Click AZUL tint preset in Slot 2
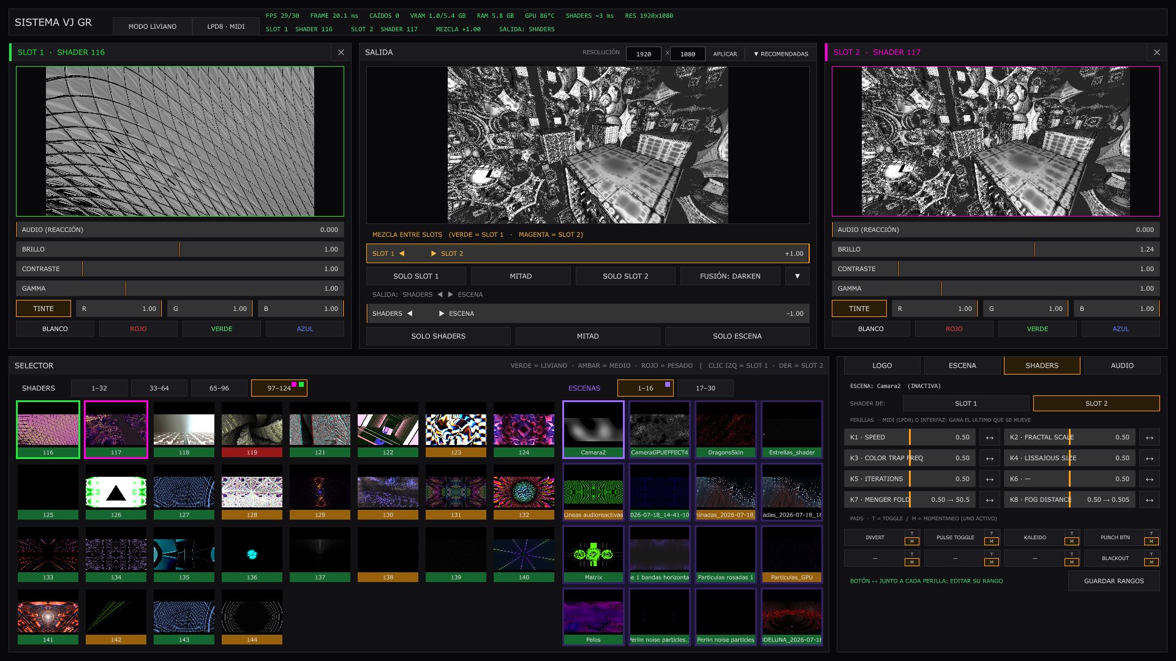1176x661 pixels. pos(1121,329)
